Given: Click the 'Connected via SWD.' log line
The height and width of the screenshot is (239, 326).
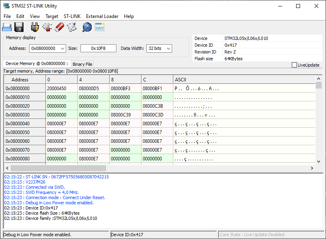Looking at the screenshot, I should [35, 187].
